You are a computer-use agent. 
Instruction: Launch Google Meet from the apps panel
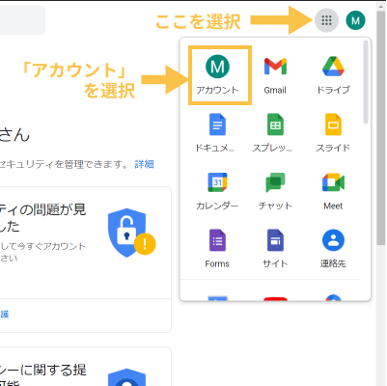pos(333,191)
